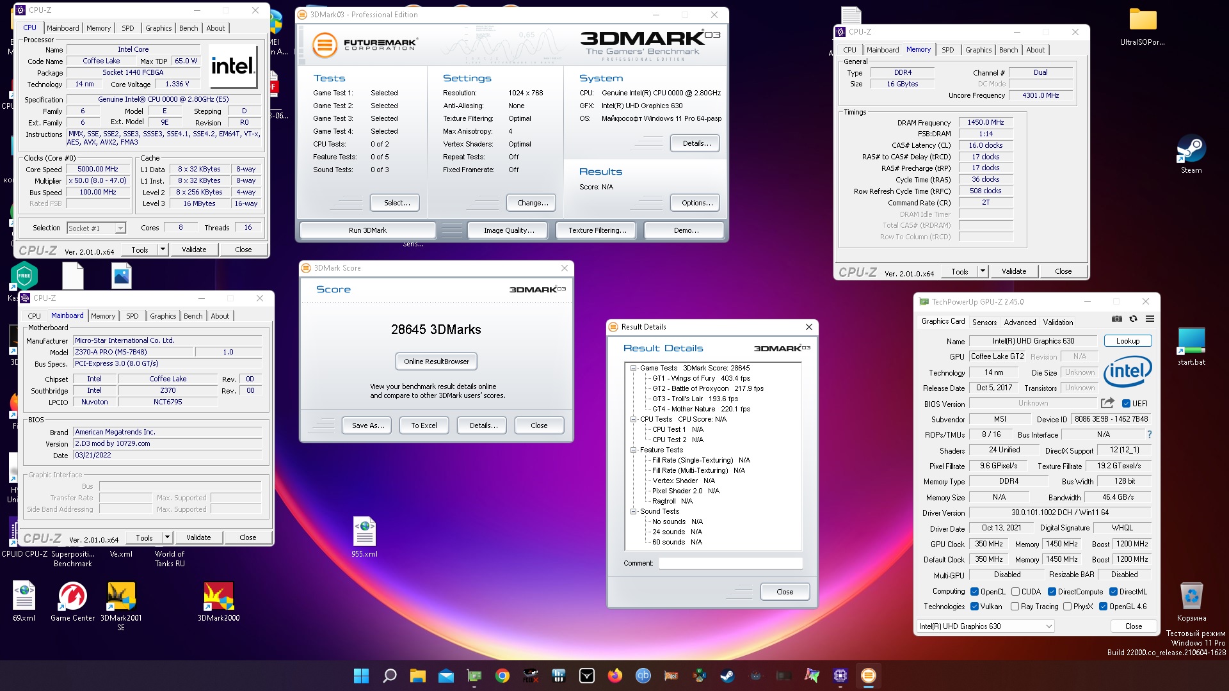Toggle the Vulkan checkbox

pos(974,607)
